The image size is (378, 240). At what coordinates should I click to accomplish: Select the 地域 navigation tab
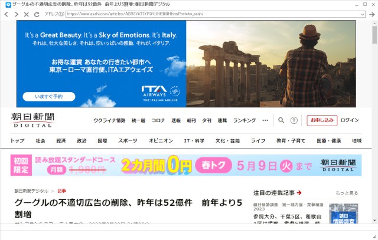coord(357,140)
